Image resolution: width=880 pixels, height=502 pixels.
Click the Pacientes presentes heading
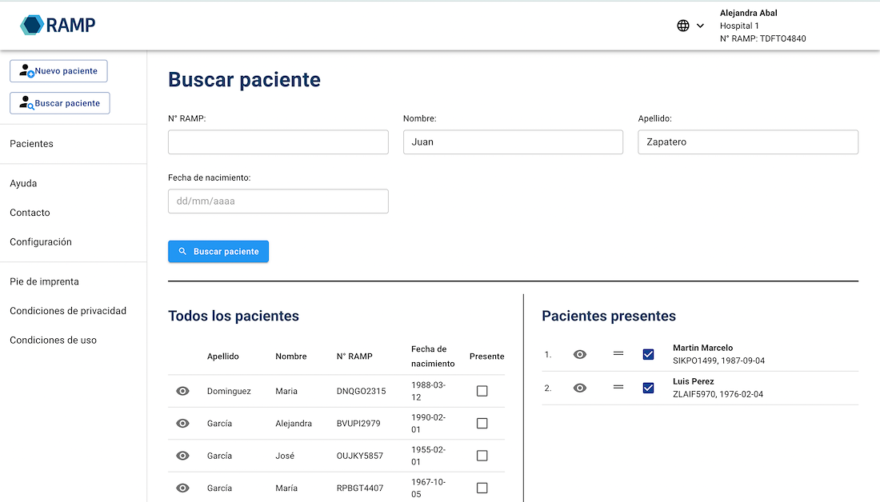(608, 316)
